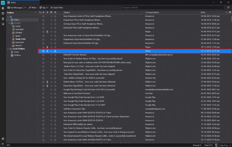Open Today Pane toggle in status bar
Image resolution: width=232 pixels, height=147 pixels.
click(x=223, y=145)
